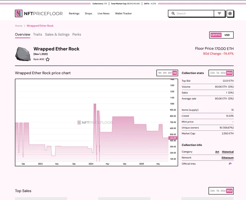
Task: Set price chart range to 6M
Action: pyautogui.click(x=170, y=73)
